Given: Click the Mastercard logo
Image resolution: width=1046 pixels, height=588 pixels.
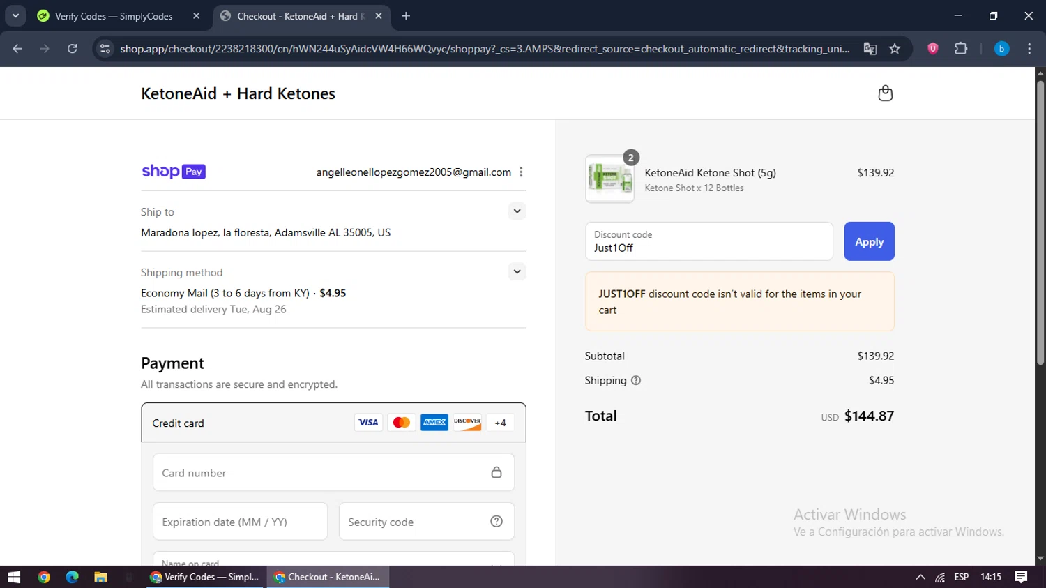Looking at the screenshot, I should click(x=402, y=423).
